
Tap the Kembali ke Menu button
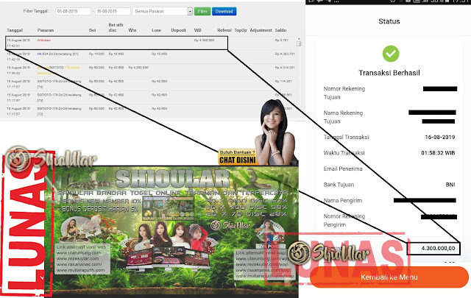point(389,277)
